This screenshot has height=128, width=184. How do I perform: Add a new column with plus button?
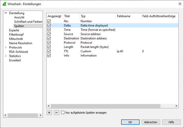click(49, 113)
